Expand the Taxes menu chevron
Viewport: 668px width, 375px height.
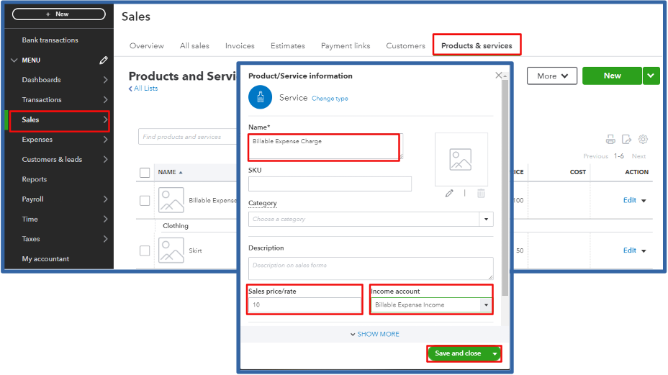[x=105, y=239]
